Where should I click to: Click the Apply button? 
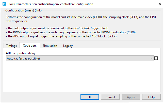tap(131, 97)
